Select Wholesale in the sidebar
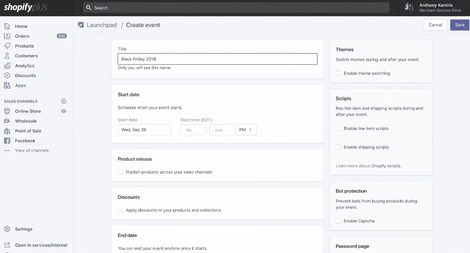 (x=8, y=121)
